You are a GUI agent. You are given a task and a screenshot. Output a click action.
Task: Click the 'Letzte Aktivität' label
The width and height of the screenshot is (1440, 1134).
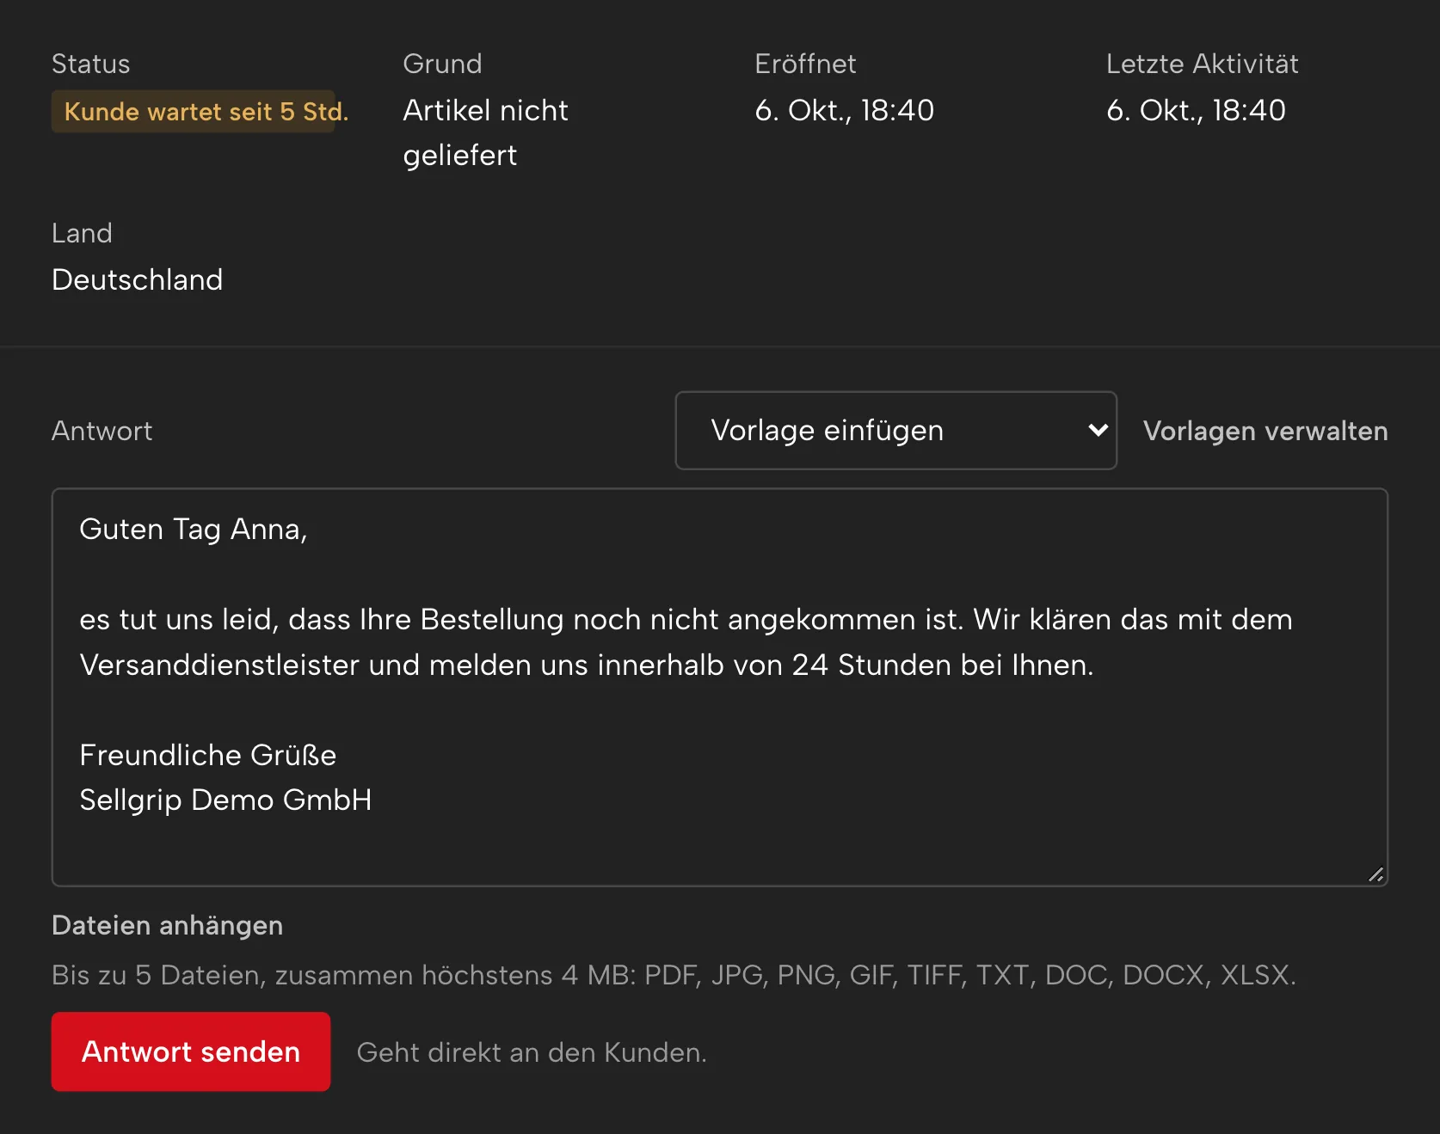click(1202, 64)
